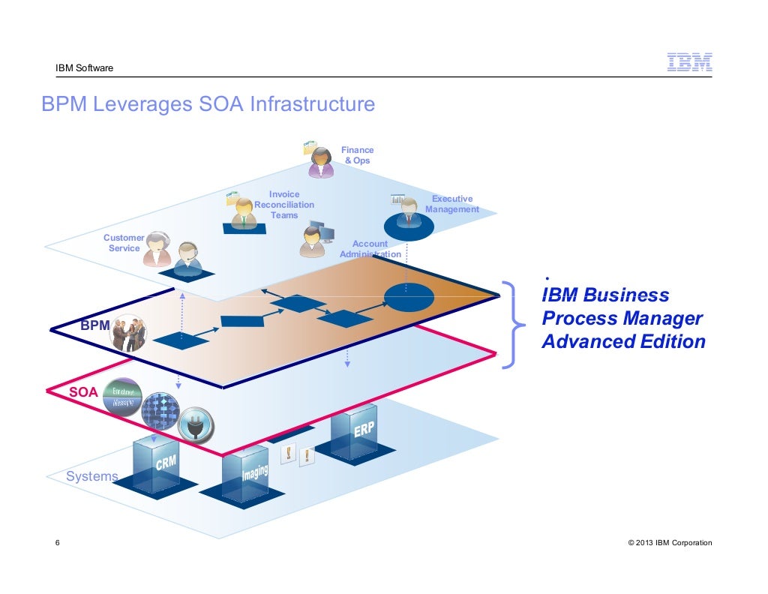
Task: Click the Enrichment Messaging sphere icon
Action: tap(122, 397)
